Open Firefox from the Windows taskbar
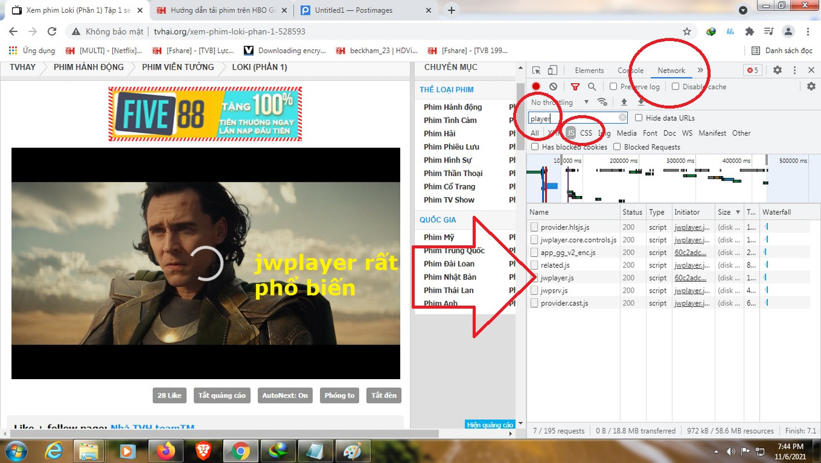Screen dimensions: 821x463 click(165, 451)
